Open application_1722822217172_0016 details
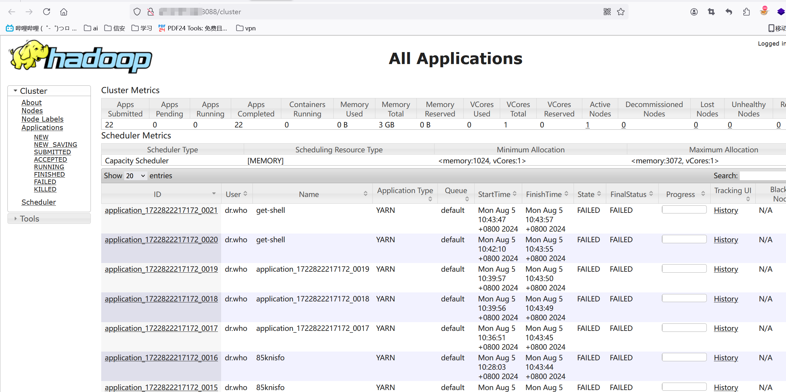Image resolution: width=786 pixels, height=392 pixels. pos(161,358)
